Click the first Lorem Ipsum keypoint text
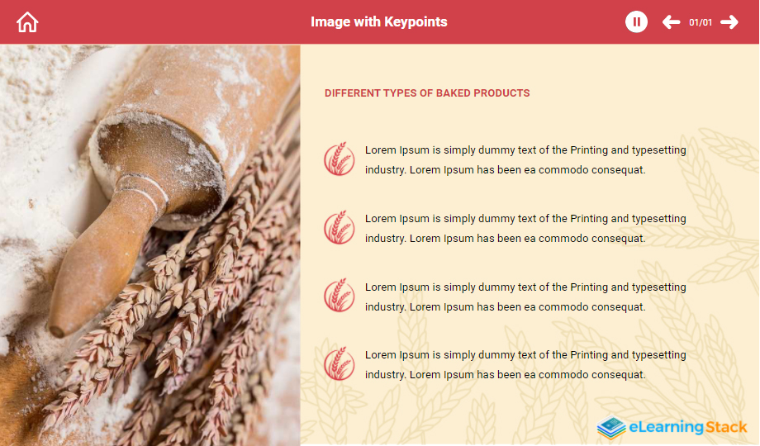 tap(525, 160)
